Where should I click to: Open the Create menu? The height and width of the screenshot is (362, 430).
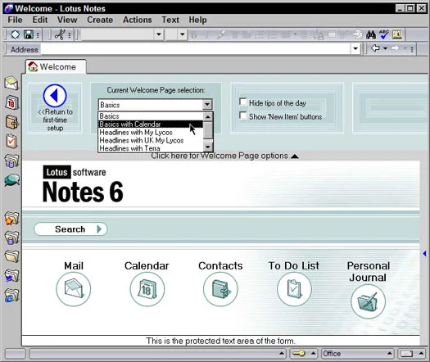(100, 20)
